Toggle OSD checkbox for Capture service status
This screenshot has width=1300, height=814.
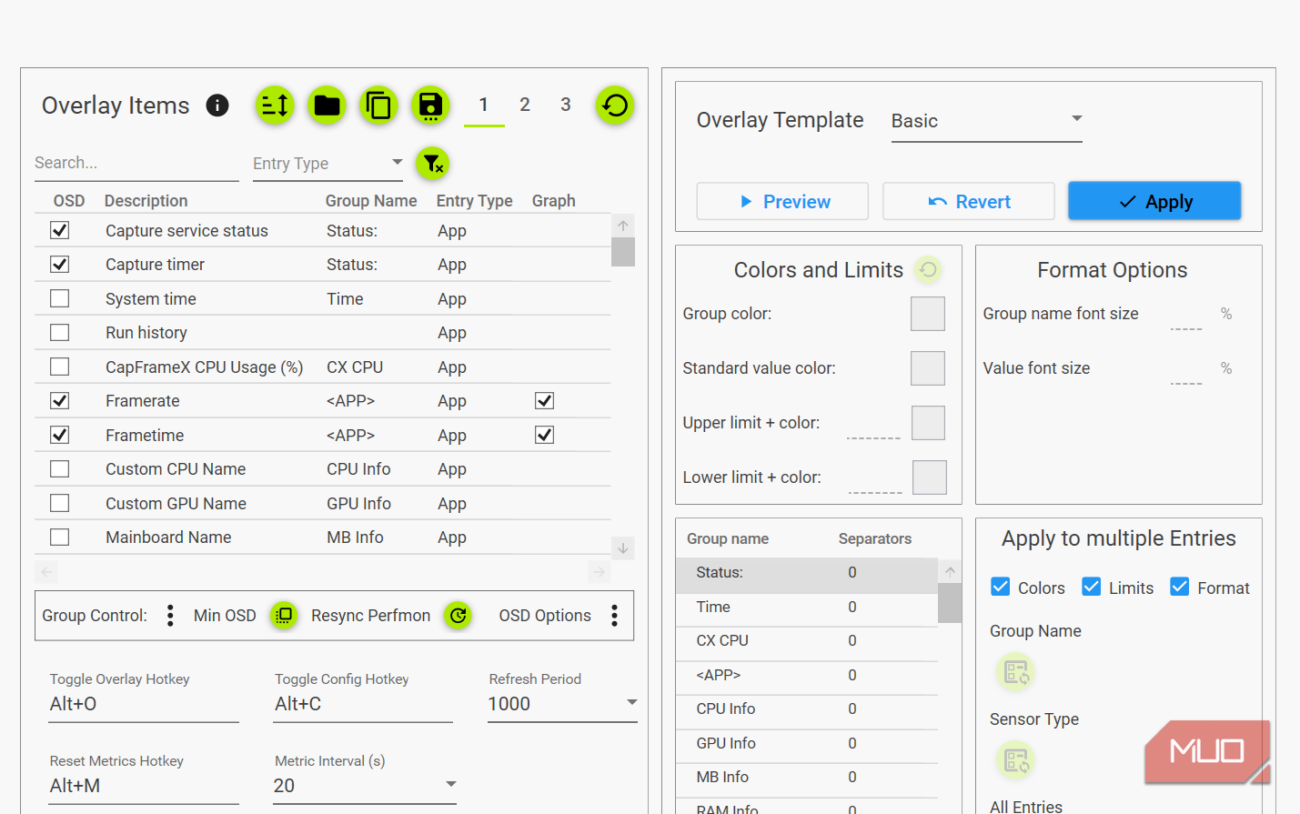pyautogui.click(x=60, y=230)
